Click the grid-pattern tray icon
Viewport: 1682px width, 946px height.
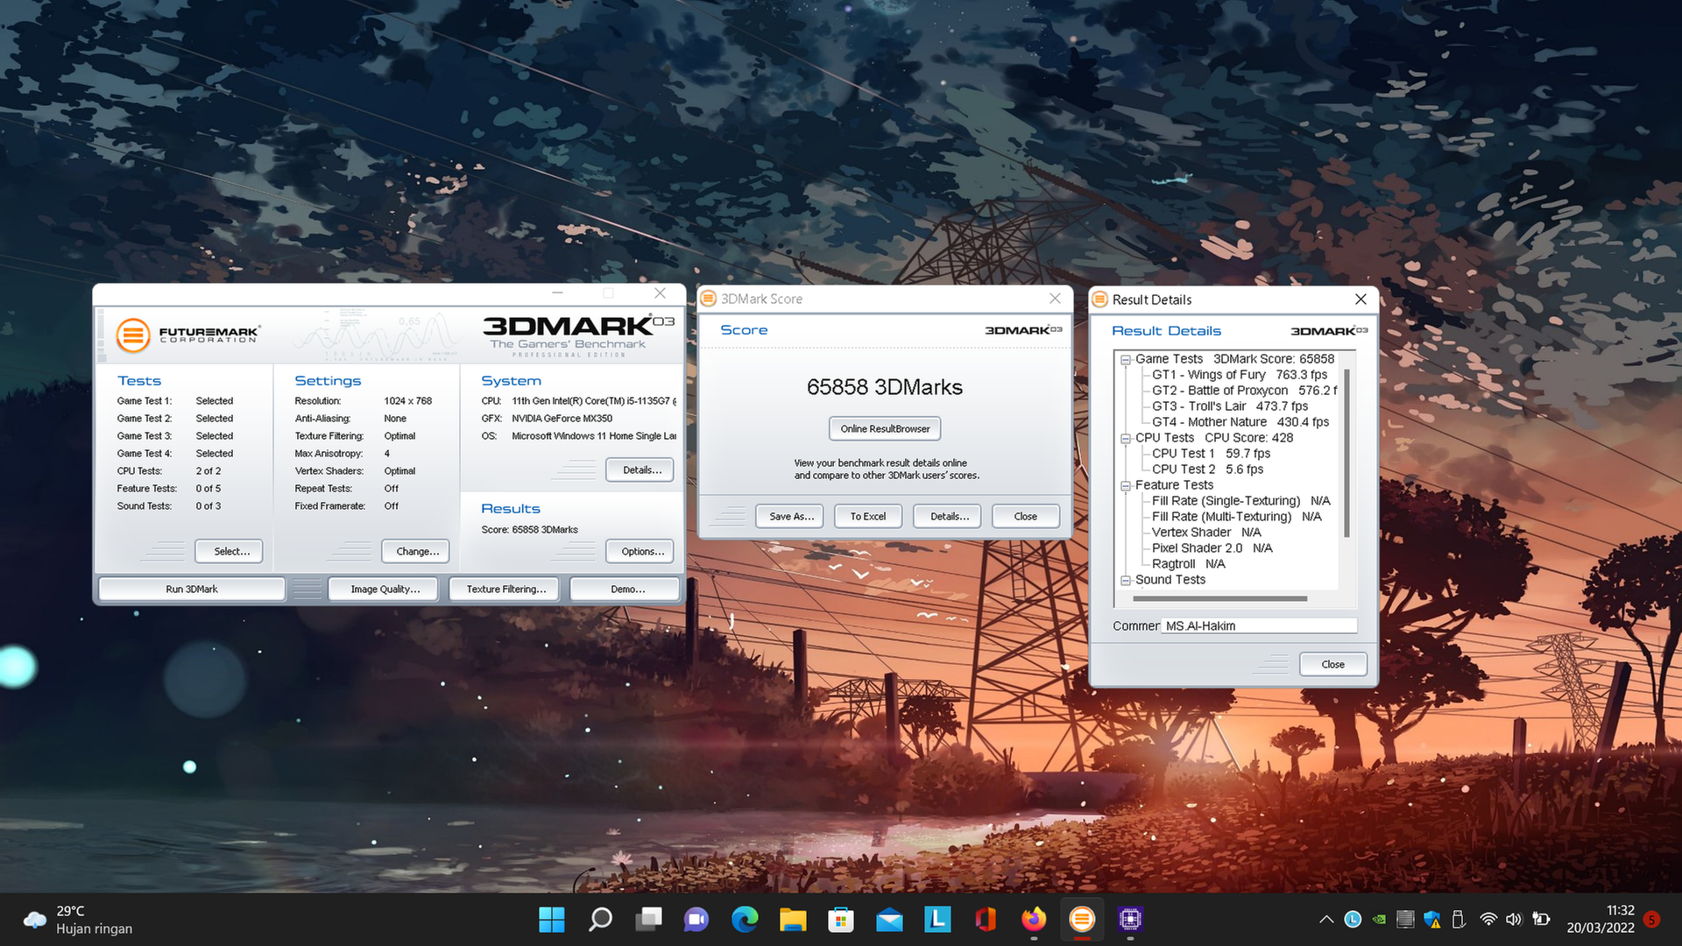tap(1405, 919)
